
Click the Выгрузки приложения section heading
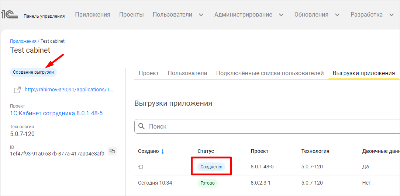[173, 104]
